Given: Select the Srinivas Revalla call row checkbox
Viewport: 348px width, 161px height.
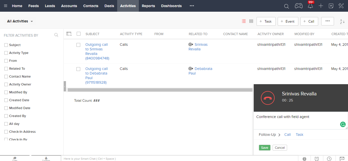Looking at the screenshot, I should point(78,45).
